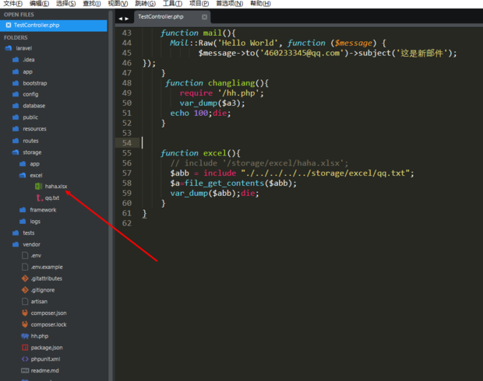Open phpunit.xml from the sidebar
Image resolution: width=483 pixels, height=381 pixels.
(x=46, y=359)
